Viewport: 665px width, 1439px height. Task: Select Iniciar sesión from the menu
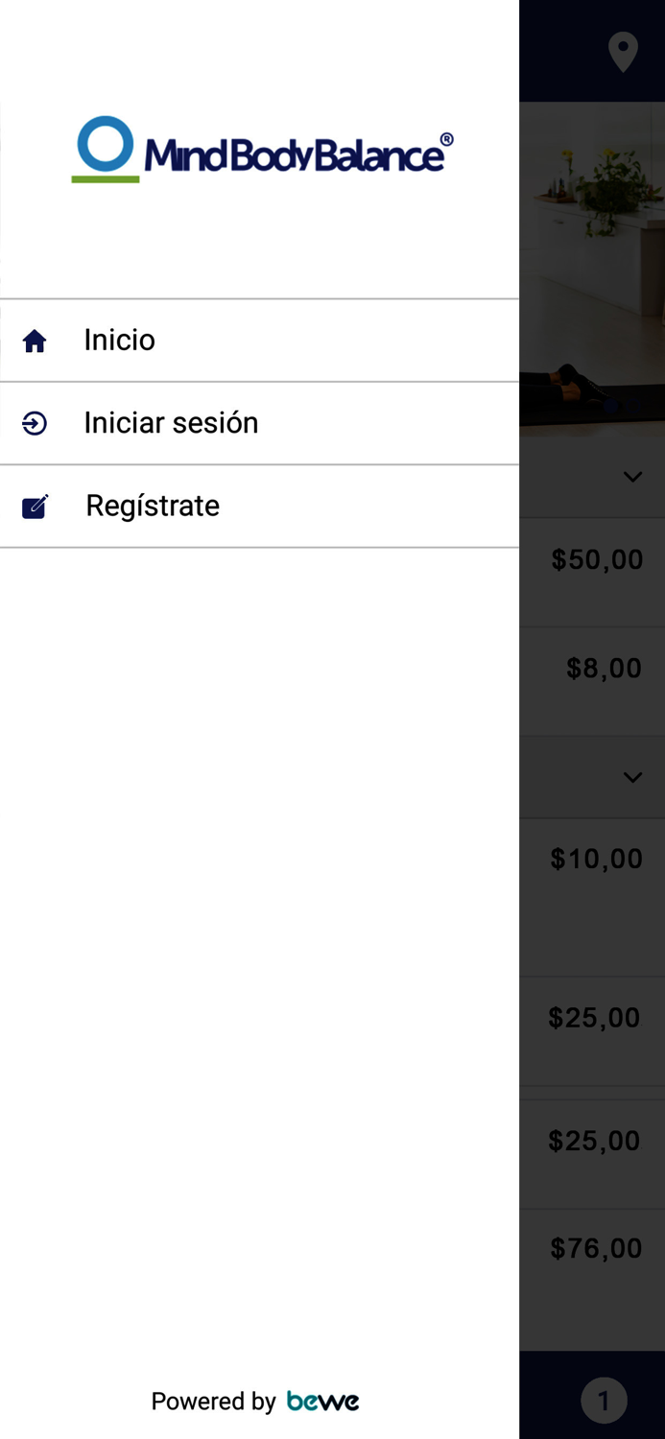tap(171, 423)
